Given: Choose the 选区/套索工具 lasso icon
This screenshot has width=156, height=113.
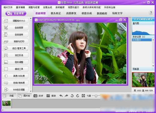Looking at the screenshot, I should pos(6,48).
